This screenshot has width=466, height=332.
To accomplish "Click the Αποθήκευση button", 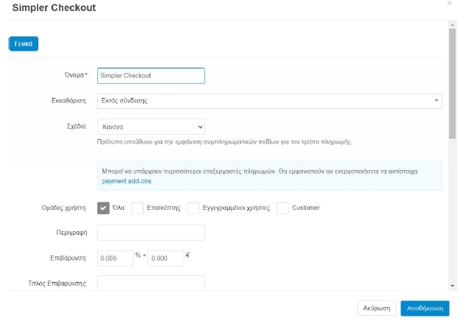I will click(425, 308).
